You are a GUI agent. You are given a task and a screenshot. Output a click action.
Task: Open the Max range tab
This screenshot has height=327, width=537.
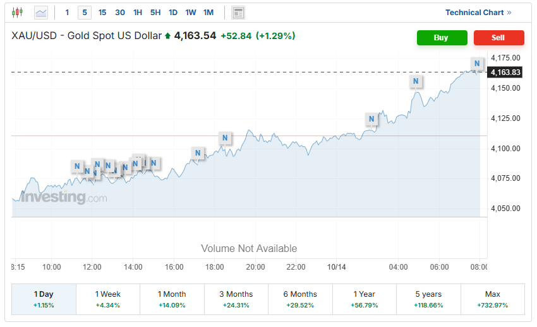[x=492, y=299]
